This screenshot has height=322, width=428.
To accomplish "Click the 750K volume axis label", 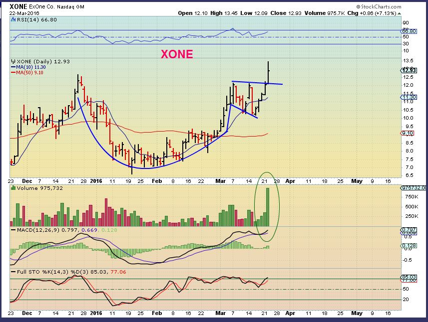I will (x=412, y=197).
